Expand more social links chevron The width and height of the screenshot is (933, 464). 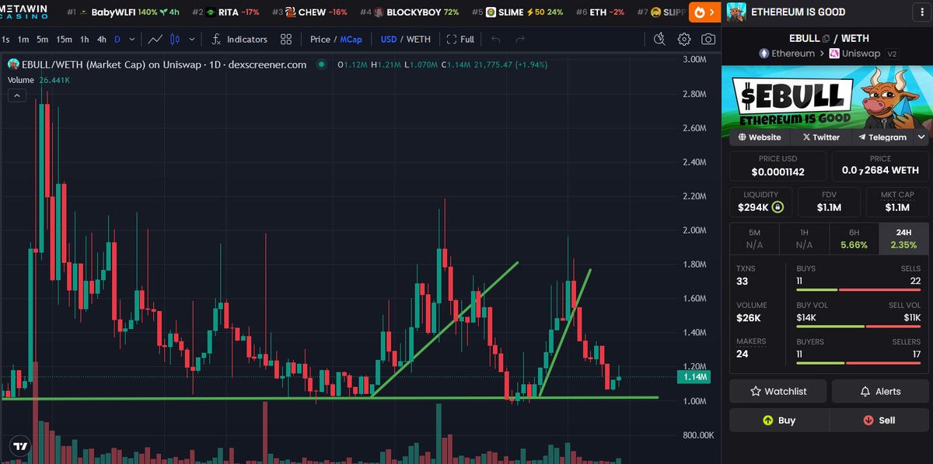tap(921, 137)
